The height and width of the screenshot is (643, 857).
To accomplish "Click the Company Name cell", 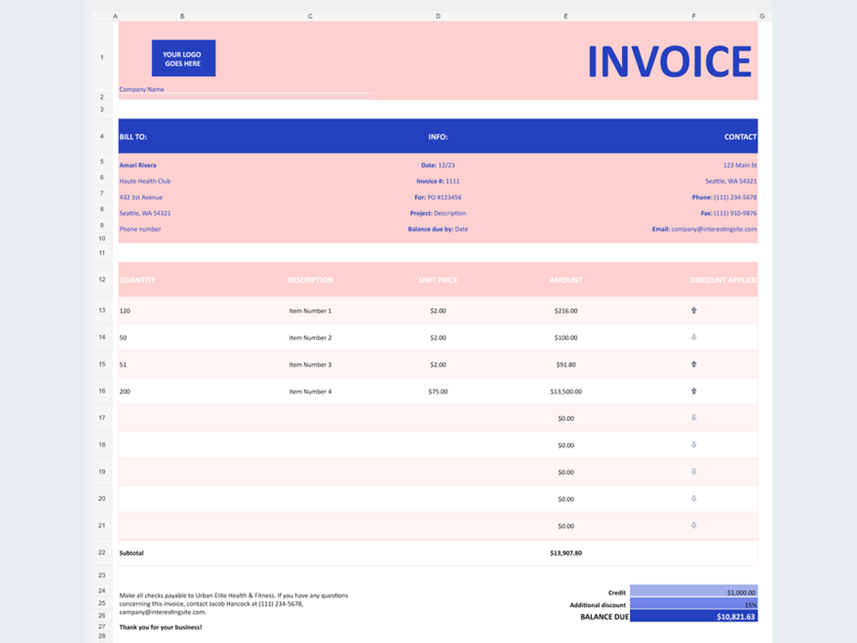I will tap(141, 89).
